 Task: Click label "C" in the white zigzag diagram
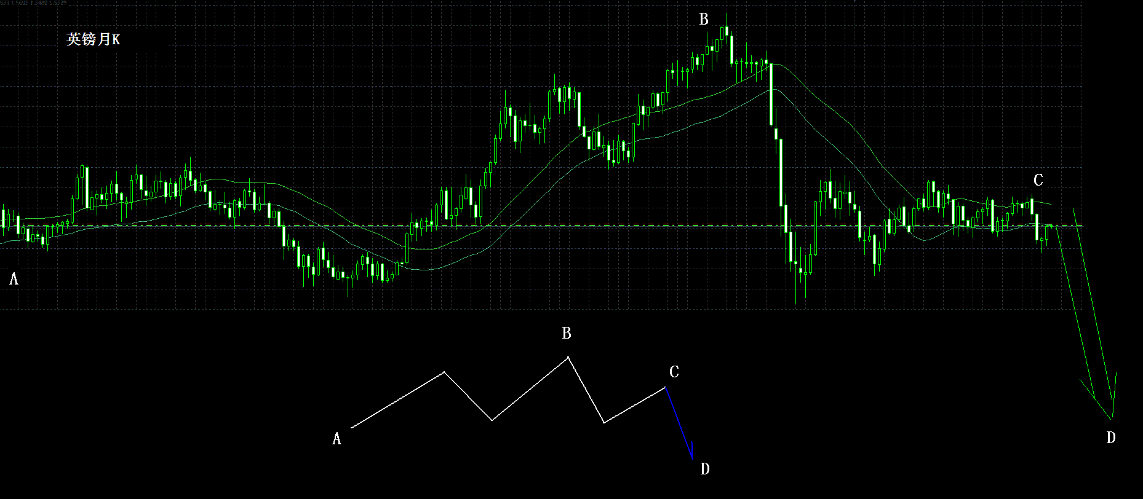(x=674, y=372)
